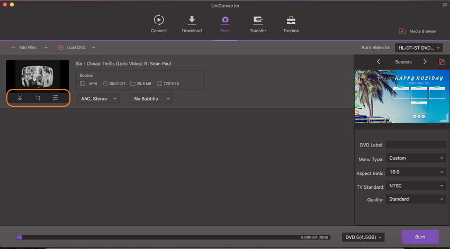Open the Convert tab
Viewport: 450px width, 249px height.
click(x=159, y=24)
